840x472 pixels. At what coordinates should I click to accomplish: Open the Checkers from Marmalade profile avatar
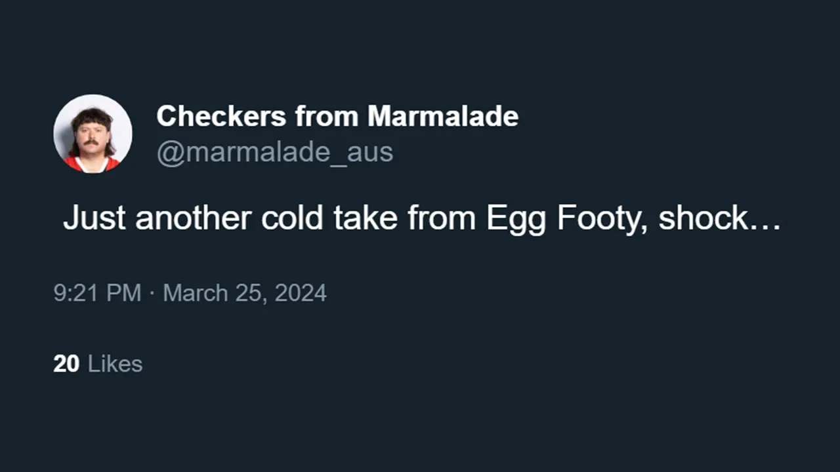pos(93,134)
